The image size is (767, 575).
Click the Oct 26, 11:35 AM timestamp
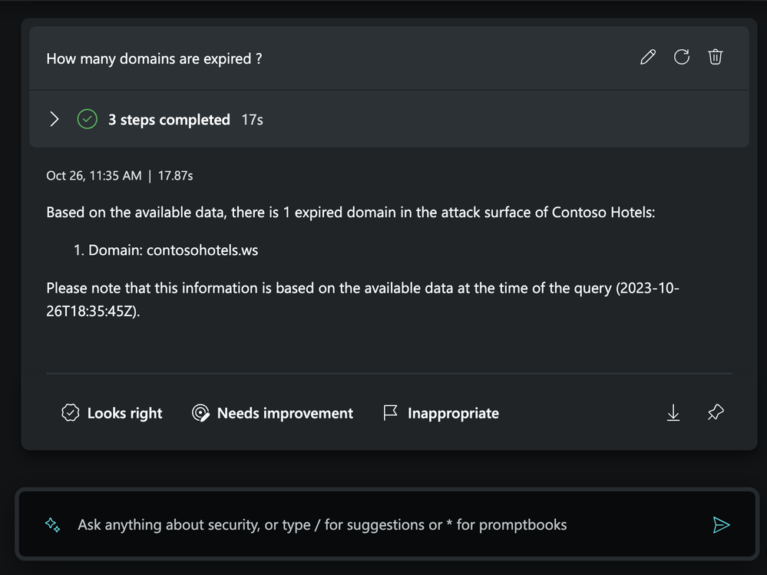coord(94,176)
